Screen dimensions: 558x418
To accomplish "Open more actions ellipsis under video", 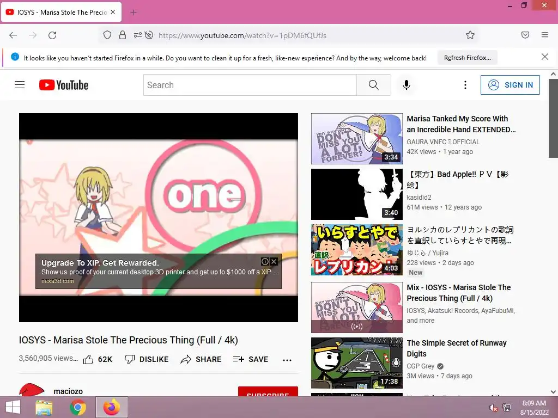I will tap(287, 360).
